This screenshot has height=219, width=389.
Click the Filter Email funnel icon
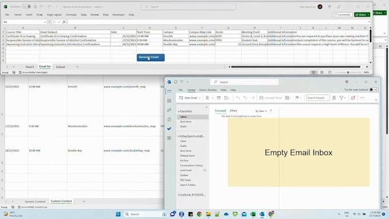(x=342, y=98)
